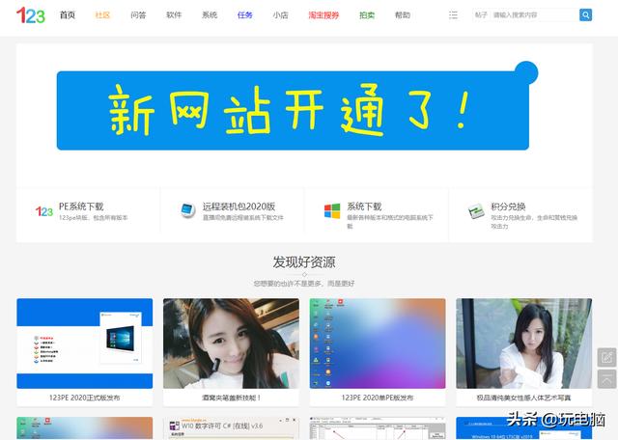Open the 帮助 menu item
The width and height of the screenshot is (618, 440).
[x=402, y=15]
